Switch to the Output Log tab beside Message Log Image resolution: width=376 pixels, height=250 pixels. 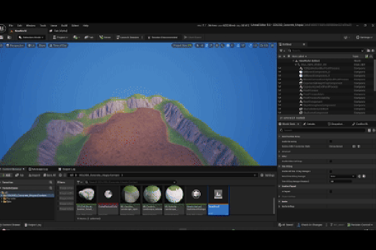67,169
